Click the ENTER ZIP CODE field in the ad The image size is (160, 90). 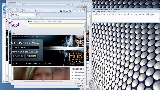25,47
